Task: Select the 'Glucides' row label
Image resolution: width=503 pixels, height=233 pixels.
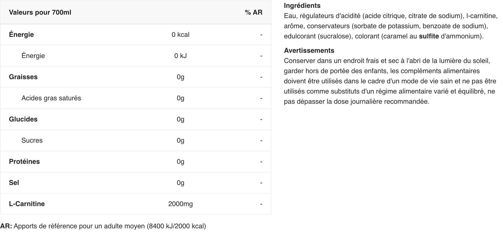Action: [x=23, y=119]
